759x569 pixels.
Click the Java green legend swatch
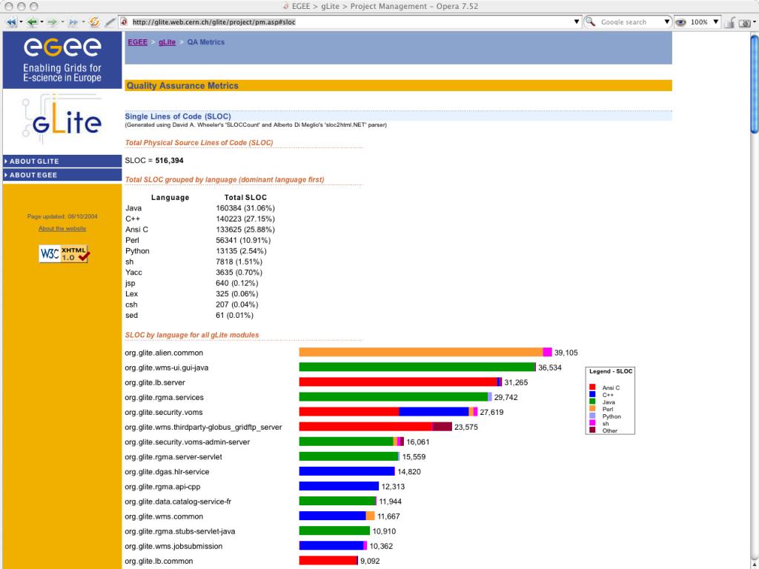pyautogui.click(x=592, y=402)
